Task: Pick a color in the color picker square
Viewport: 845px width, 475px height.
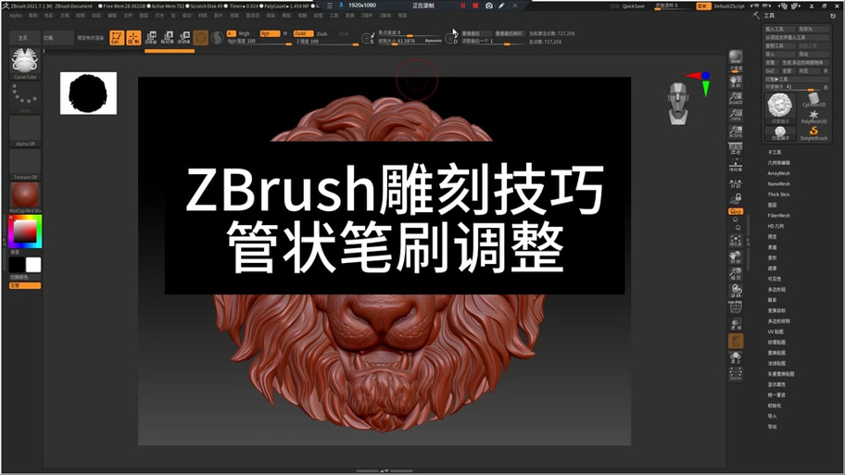Action: (25, 232)
